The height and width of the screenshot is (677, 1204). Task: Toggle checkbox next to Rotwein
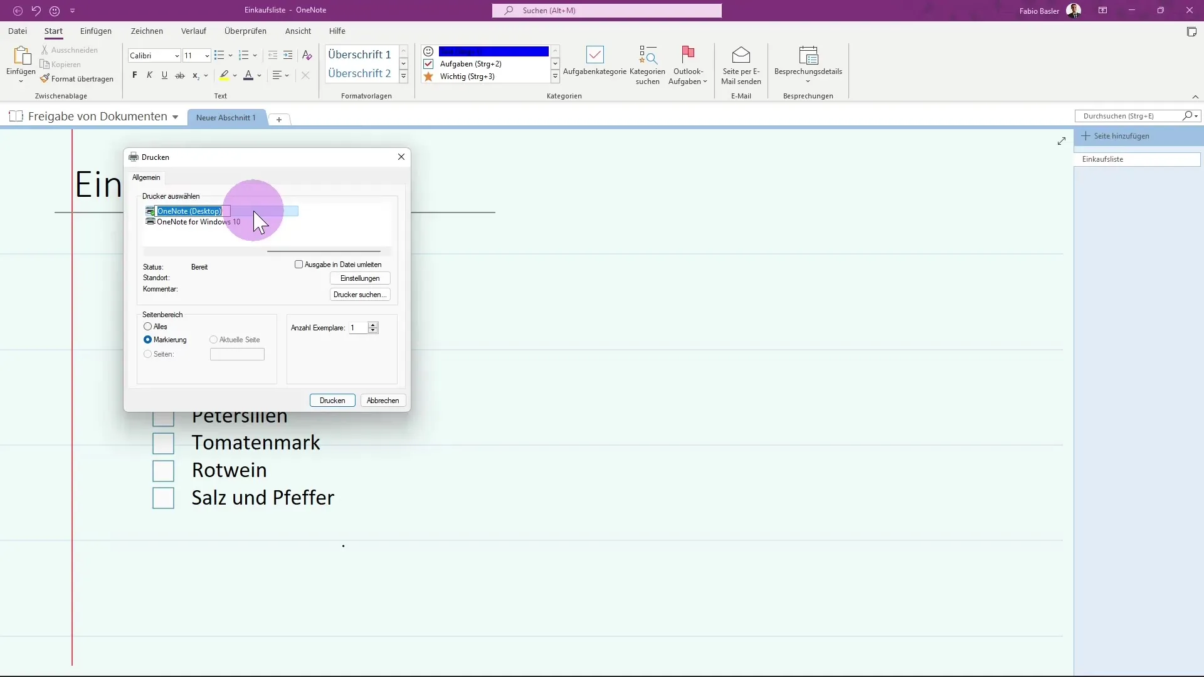point(163,471)
